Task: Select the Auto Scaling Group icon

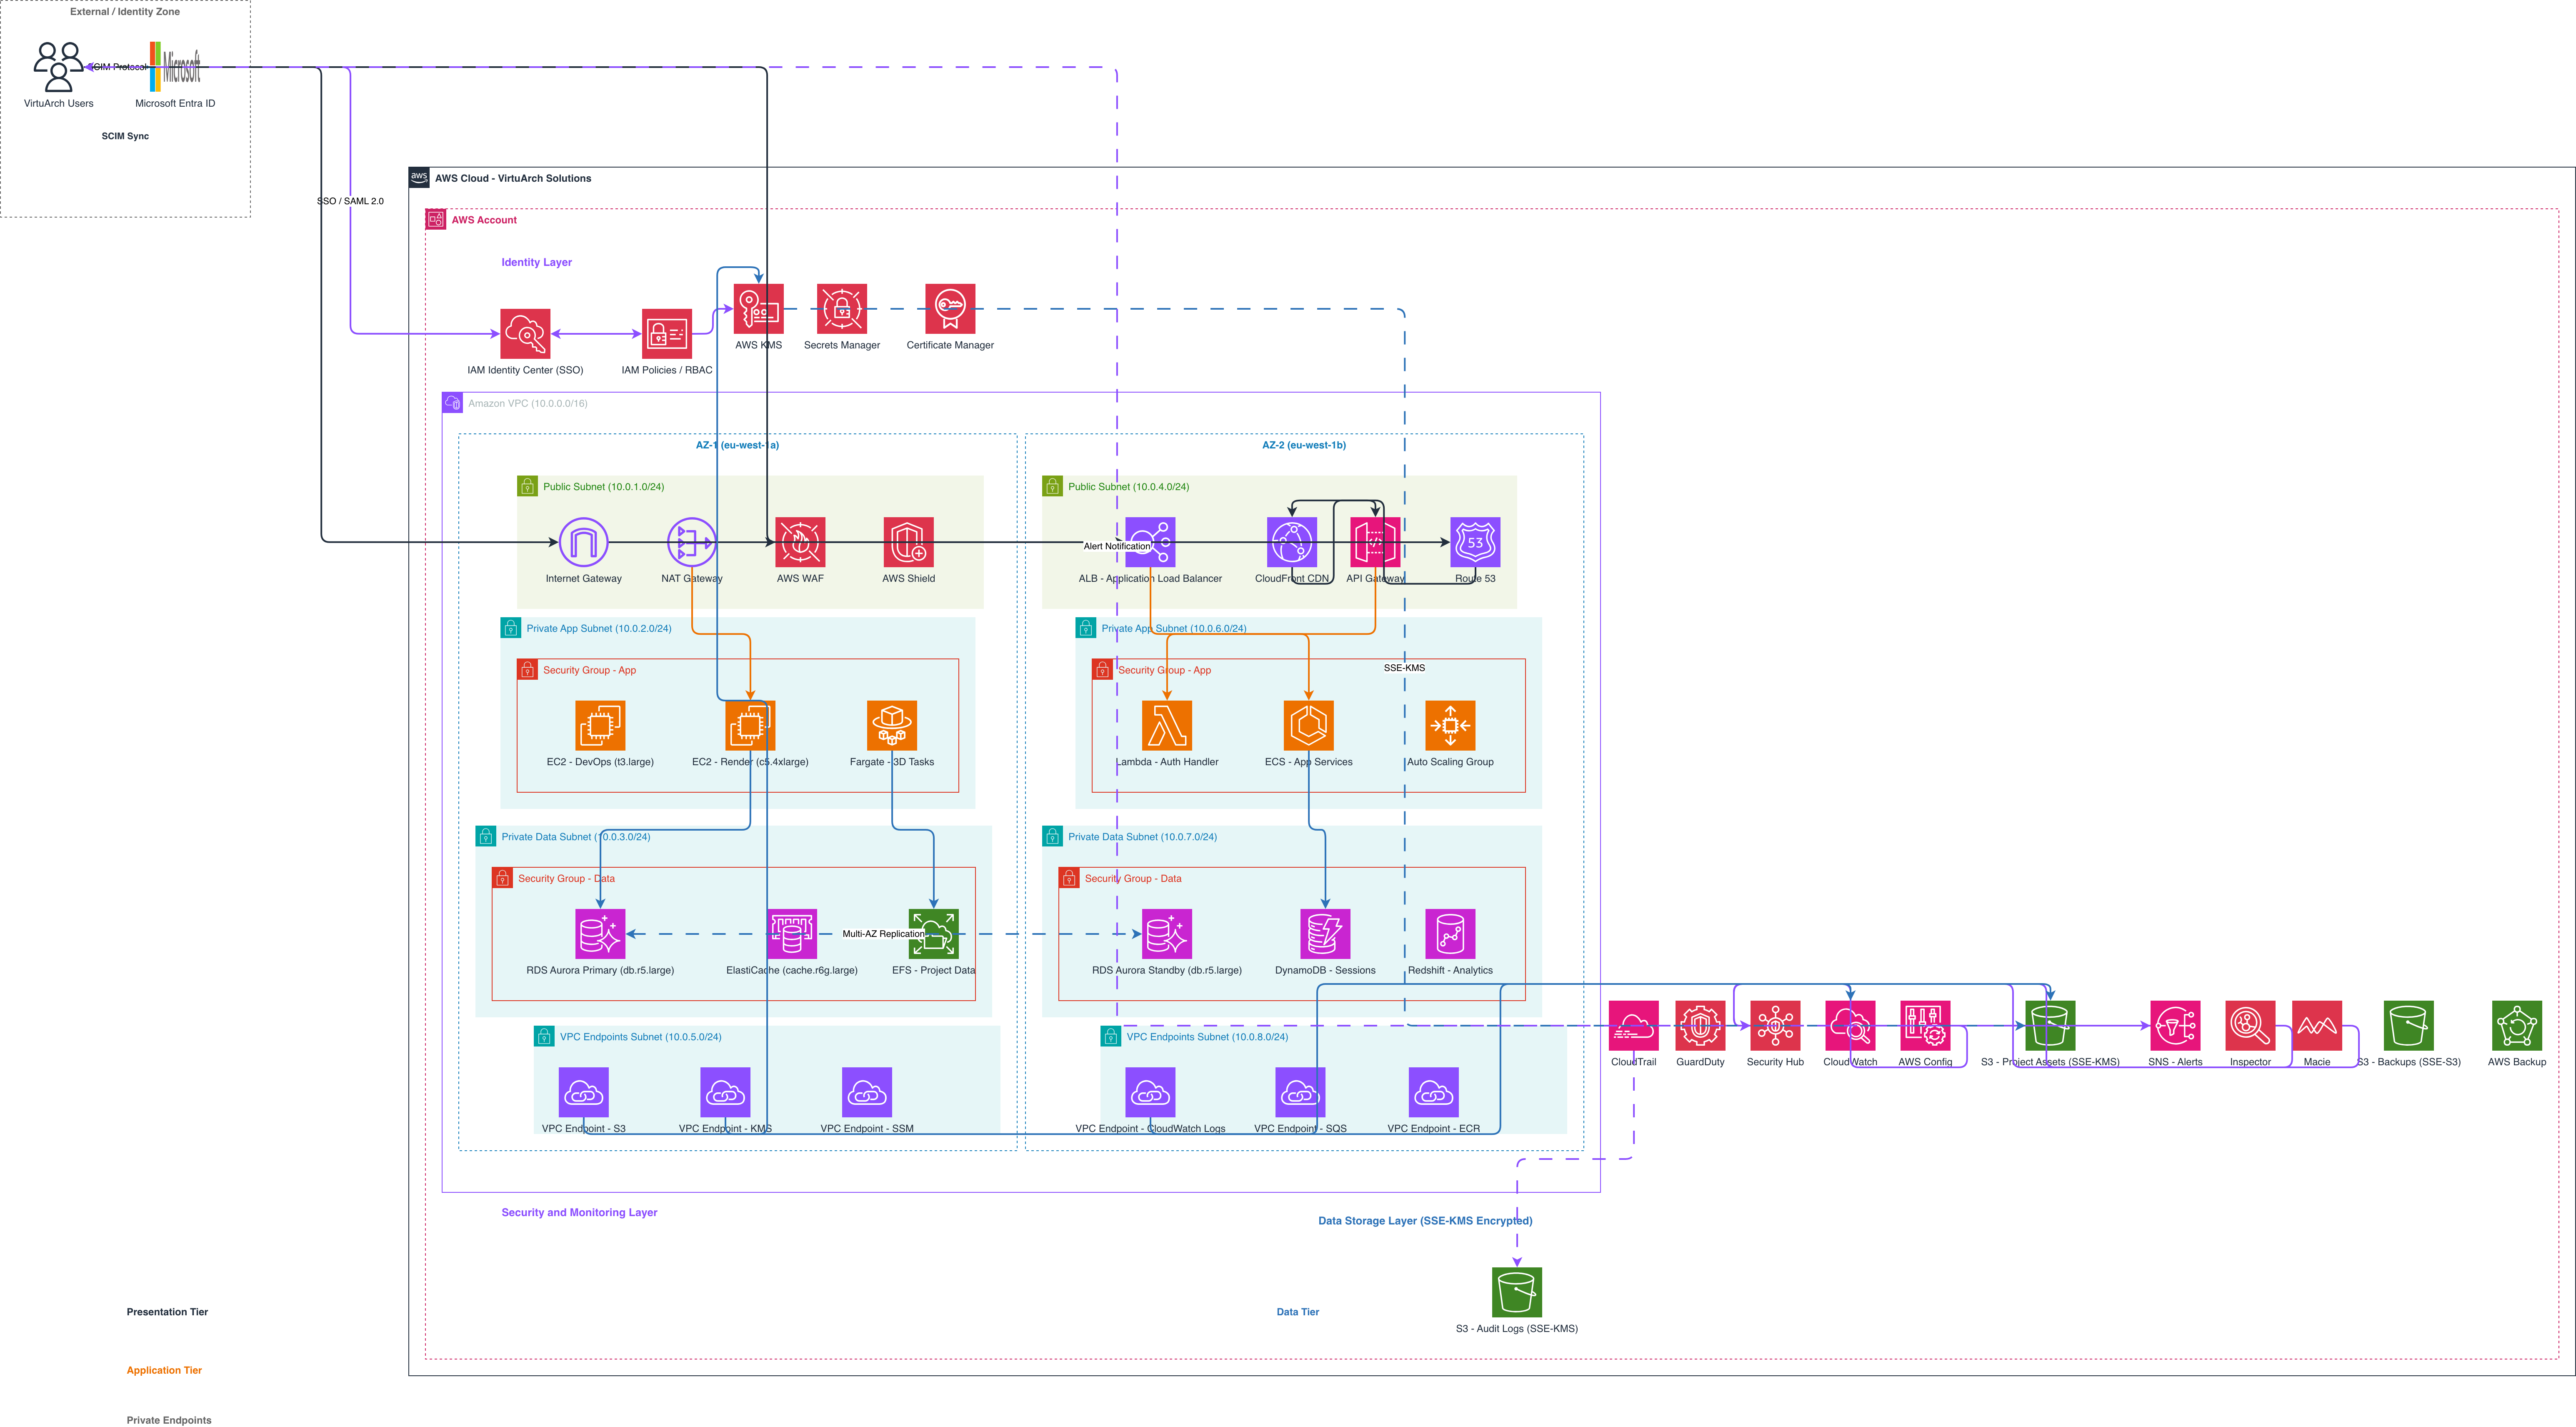Action: pyautogui.click(x=1450, y=725)
